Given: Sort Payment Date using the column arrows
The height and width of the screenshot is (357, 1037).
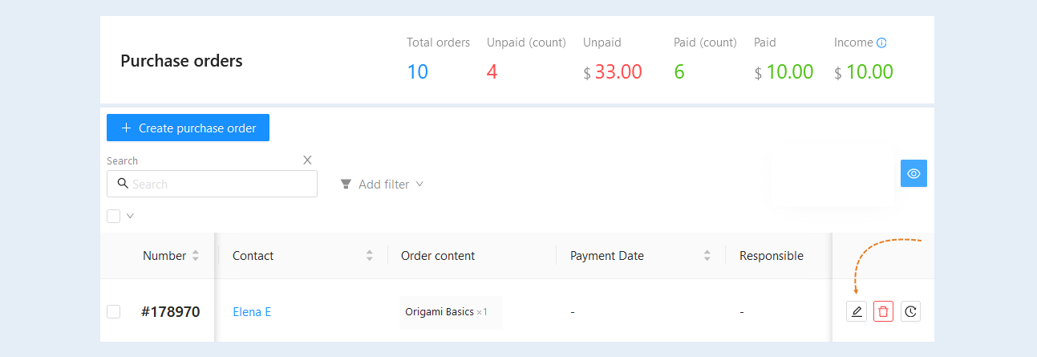Looking at the screenshot, I should point(707,256).
